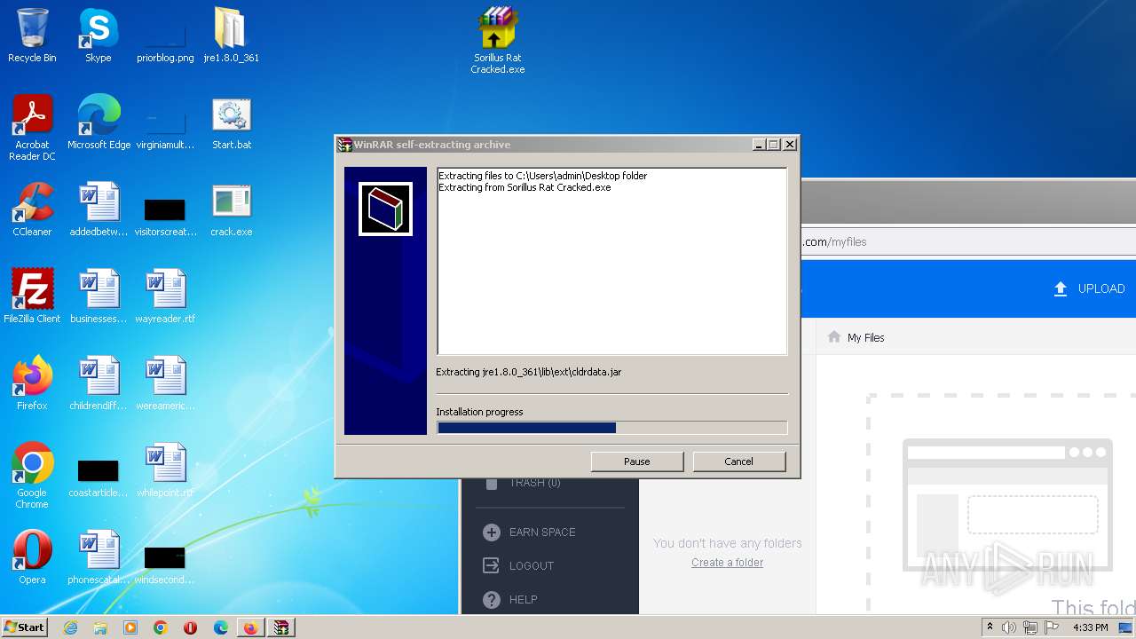Open Internet Explorer from the taskbar

point(70,627)
